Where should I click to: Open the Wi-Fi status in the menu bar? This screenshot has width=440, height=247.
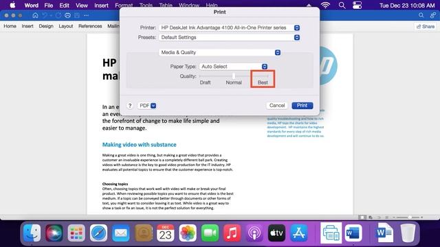[325, 5]
